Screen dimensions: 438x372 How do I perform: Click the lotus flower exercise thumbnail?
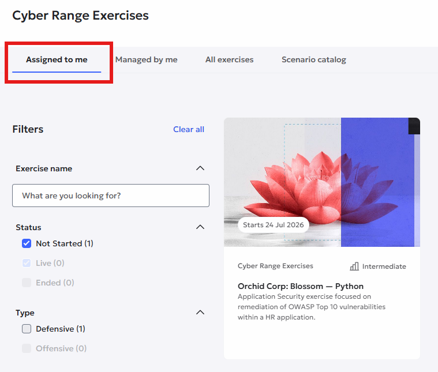322,182
